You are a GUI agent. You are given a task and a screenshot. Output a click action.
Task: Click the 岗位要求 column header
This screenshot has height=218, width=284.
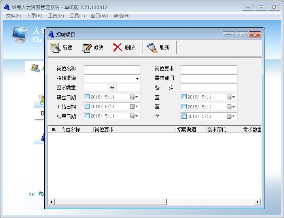point(134,129)
